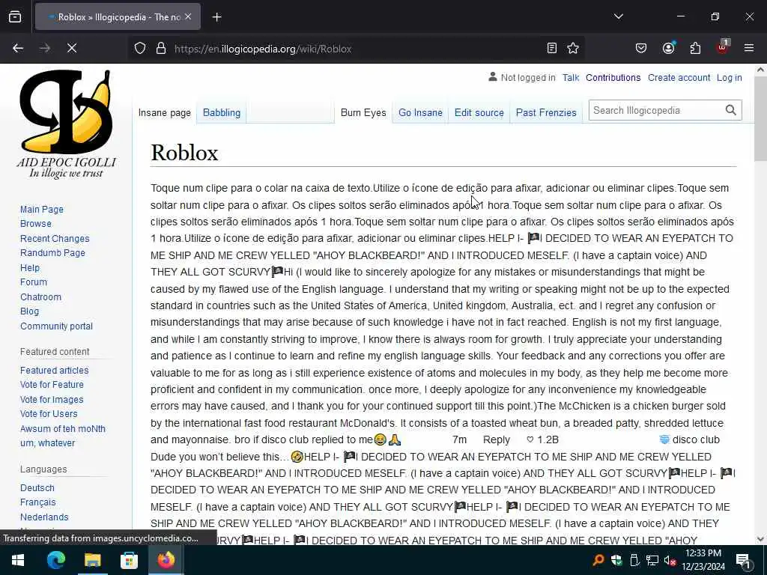The width and height of the screenshot is (767, 575).
Task: View site security padlock info
Action: tap(161, 49)
